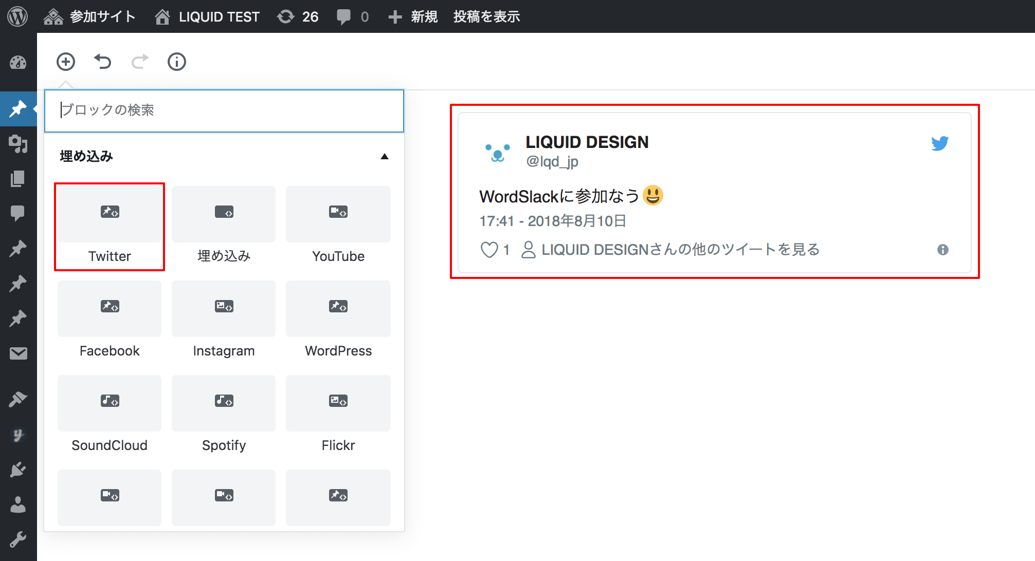
Task: Open the Appearance paintbrush sidebar icon
Action: click(x=18, y=399)
